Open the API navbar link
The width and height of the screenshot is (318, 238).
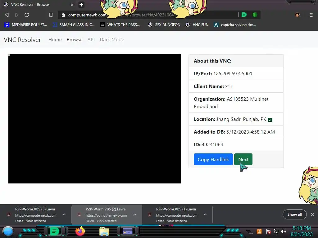[91, 40]
